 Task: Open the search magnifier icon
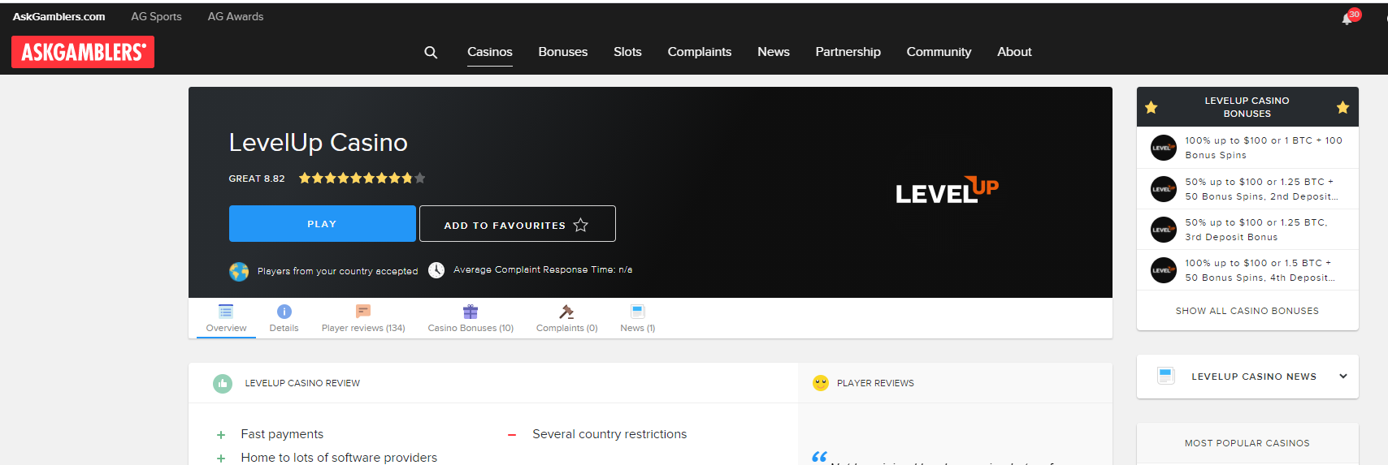[431, 52]
